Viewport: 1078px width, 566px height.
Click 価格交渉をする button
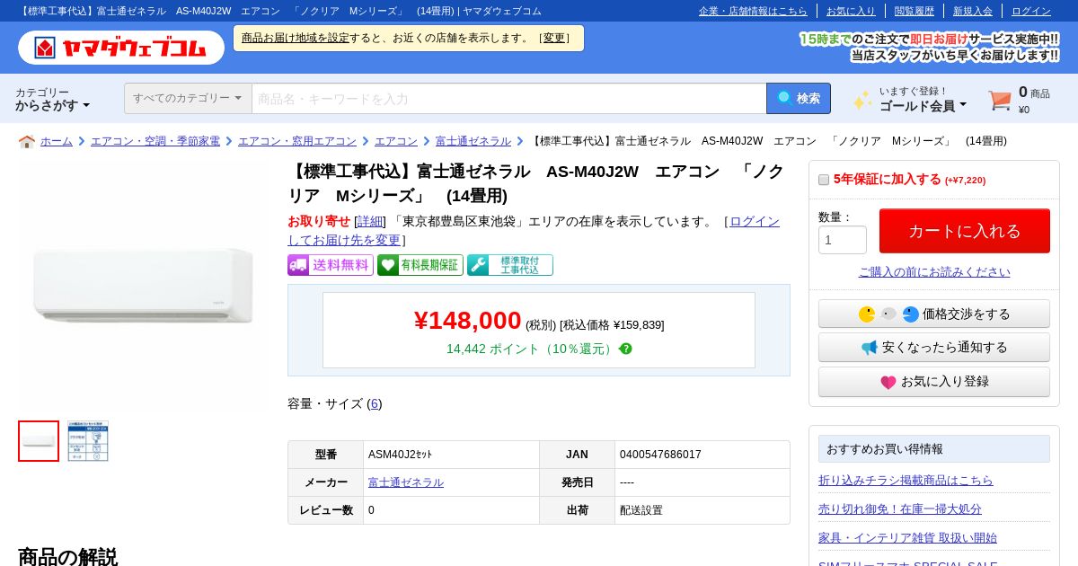(x=934, y=314)
